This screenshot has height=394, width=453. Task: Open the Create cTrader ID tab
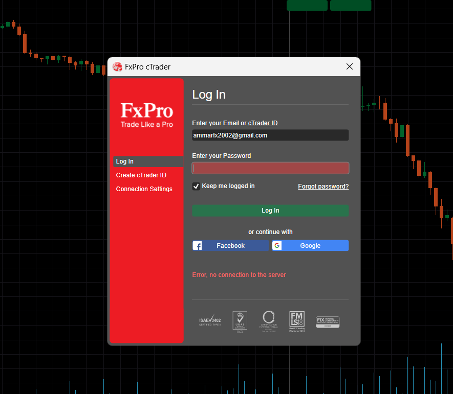(141, 175)
